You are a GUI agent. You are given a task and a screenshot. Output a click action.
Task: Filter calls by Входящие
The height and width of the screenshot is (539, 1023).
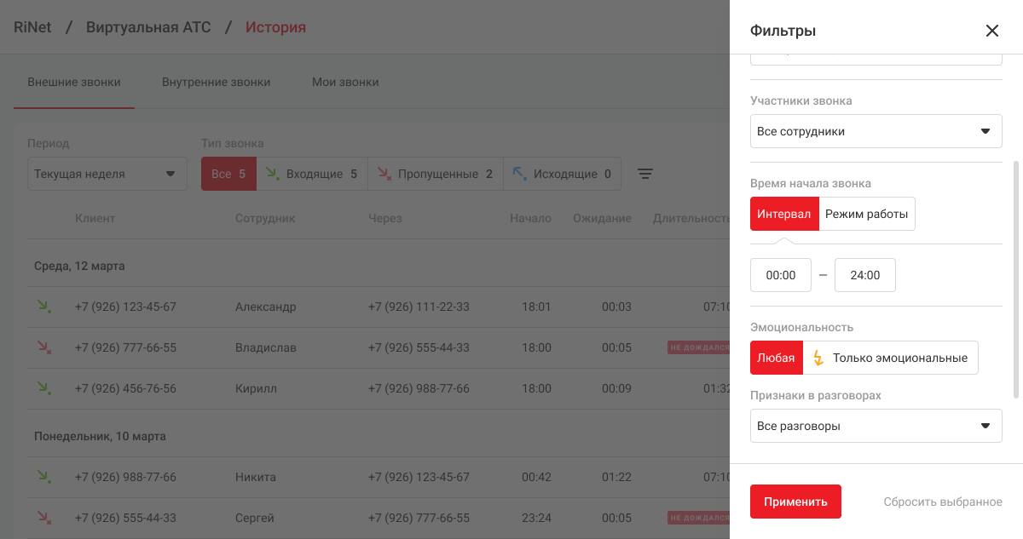coord(311,174)
